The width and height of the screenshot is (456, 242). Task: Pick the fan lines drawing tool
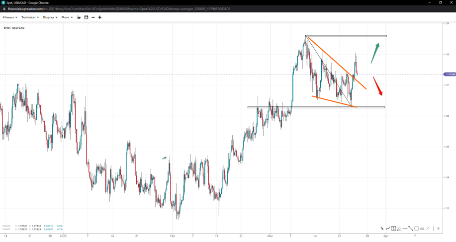(x=399, y=229)
